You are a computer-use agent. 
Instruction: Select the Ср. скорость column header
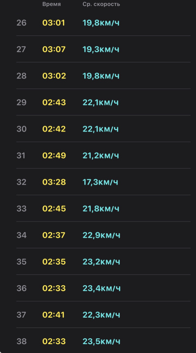click(101, 4)
